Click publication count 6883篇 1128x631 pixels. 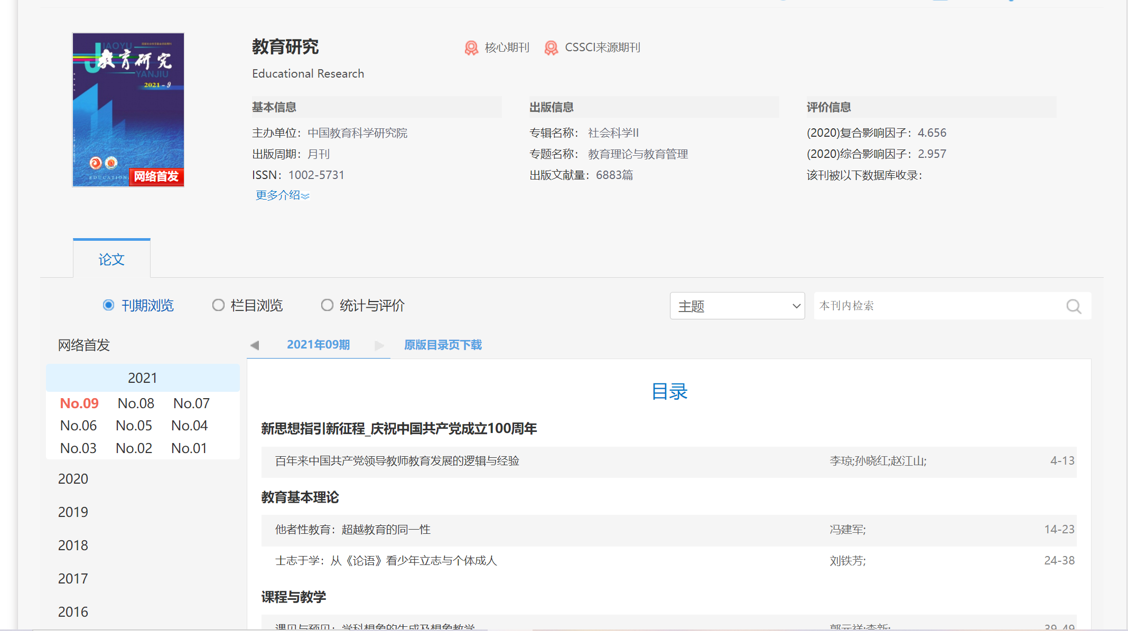[614, 175]
